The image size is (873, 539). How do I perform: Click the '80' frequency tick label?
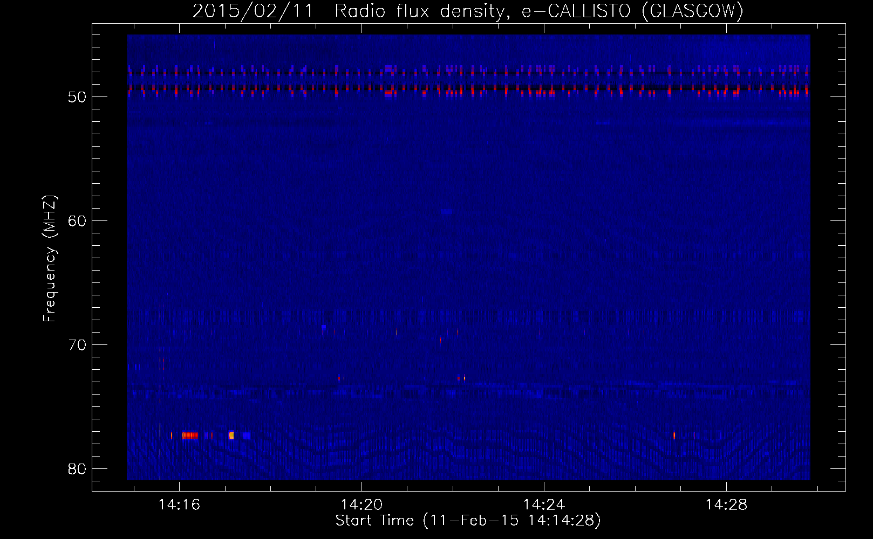click(77, 469)
